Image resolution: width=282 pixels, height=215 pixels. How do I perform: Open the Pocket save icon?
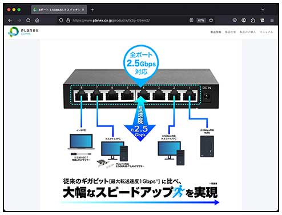[235, 20]
